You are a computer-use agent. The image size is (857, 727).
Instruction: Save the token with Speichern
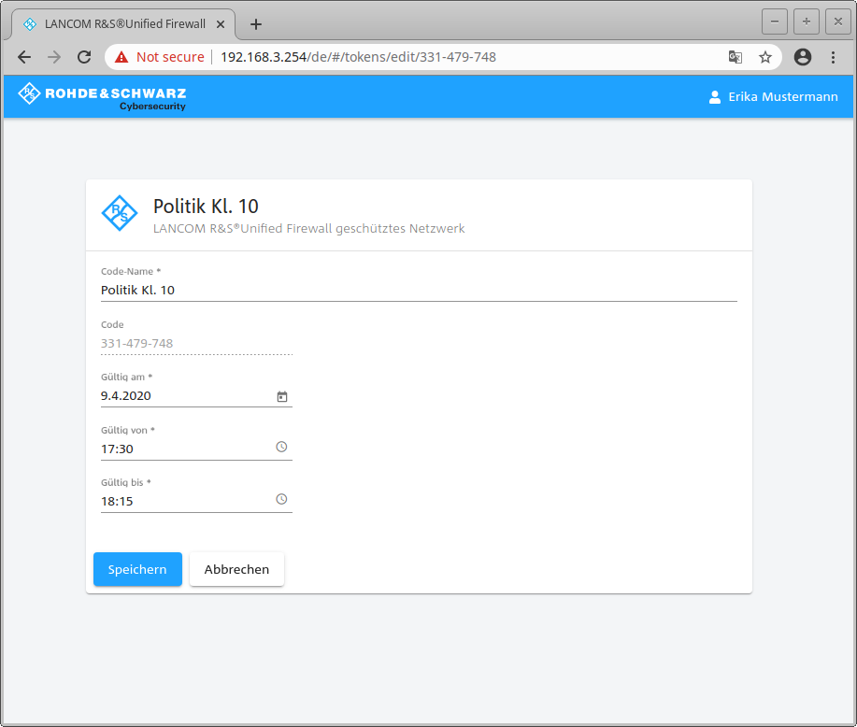click(x=137, y=569)
